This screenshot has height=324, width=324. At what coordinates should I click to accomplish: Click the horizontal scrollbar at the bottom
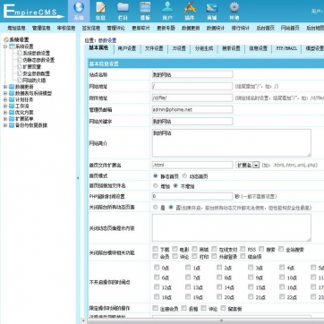click(221, 321)
